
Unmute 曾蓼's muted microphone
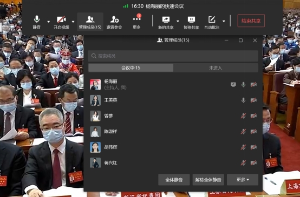tap(243, 116)
